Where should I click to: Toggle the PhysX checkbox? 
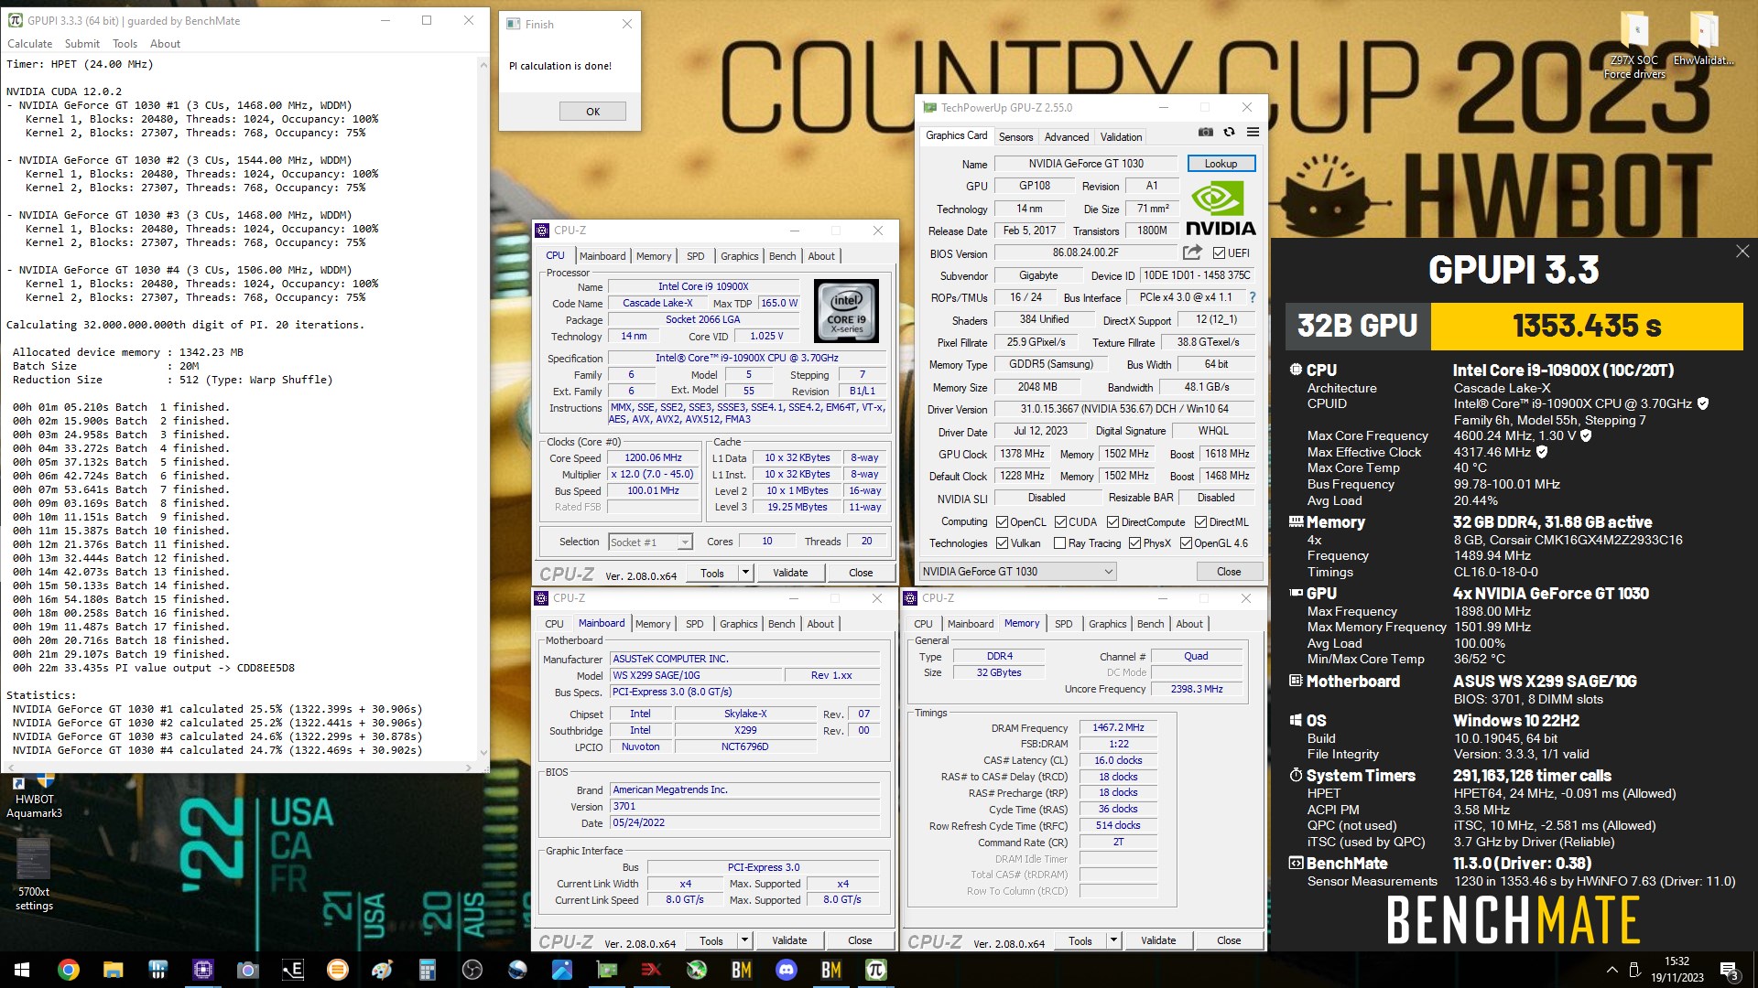(1134, 543)
